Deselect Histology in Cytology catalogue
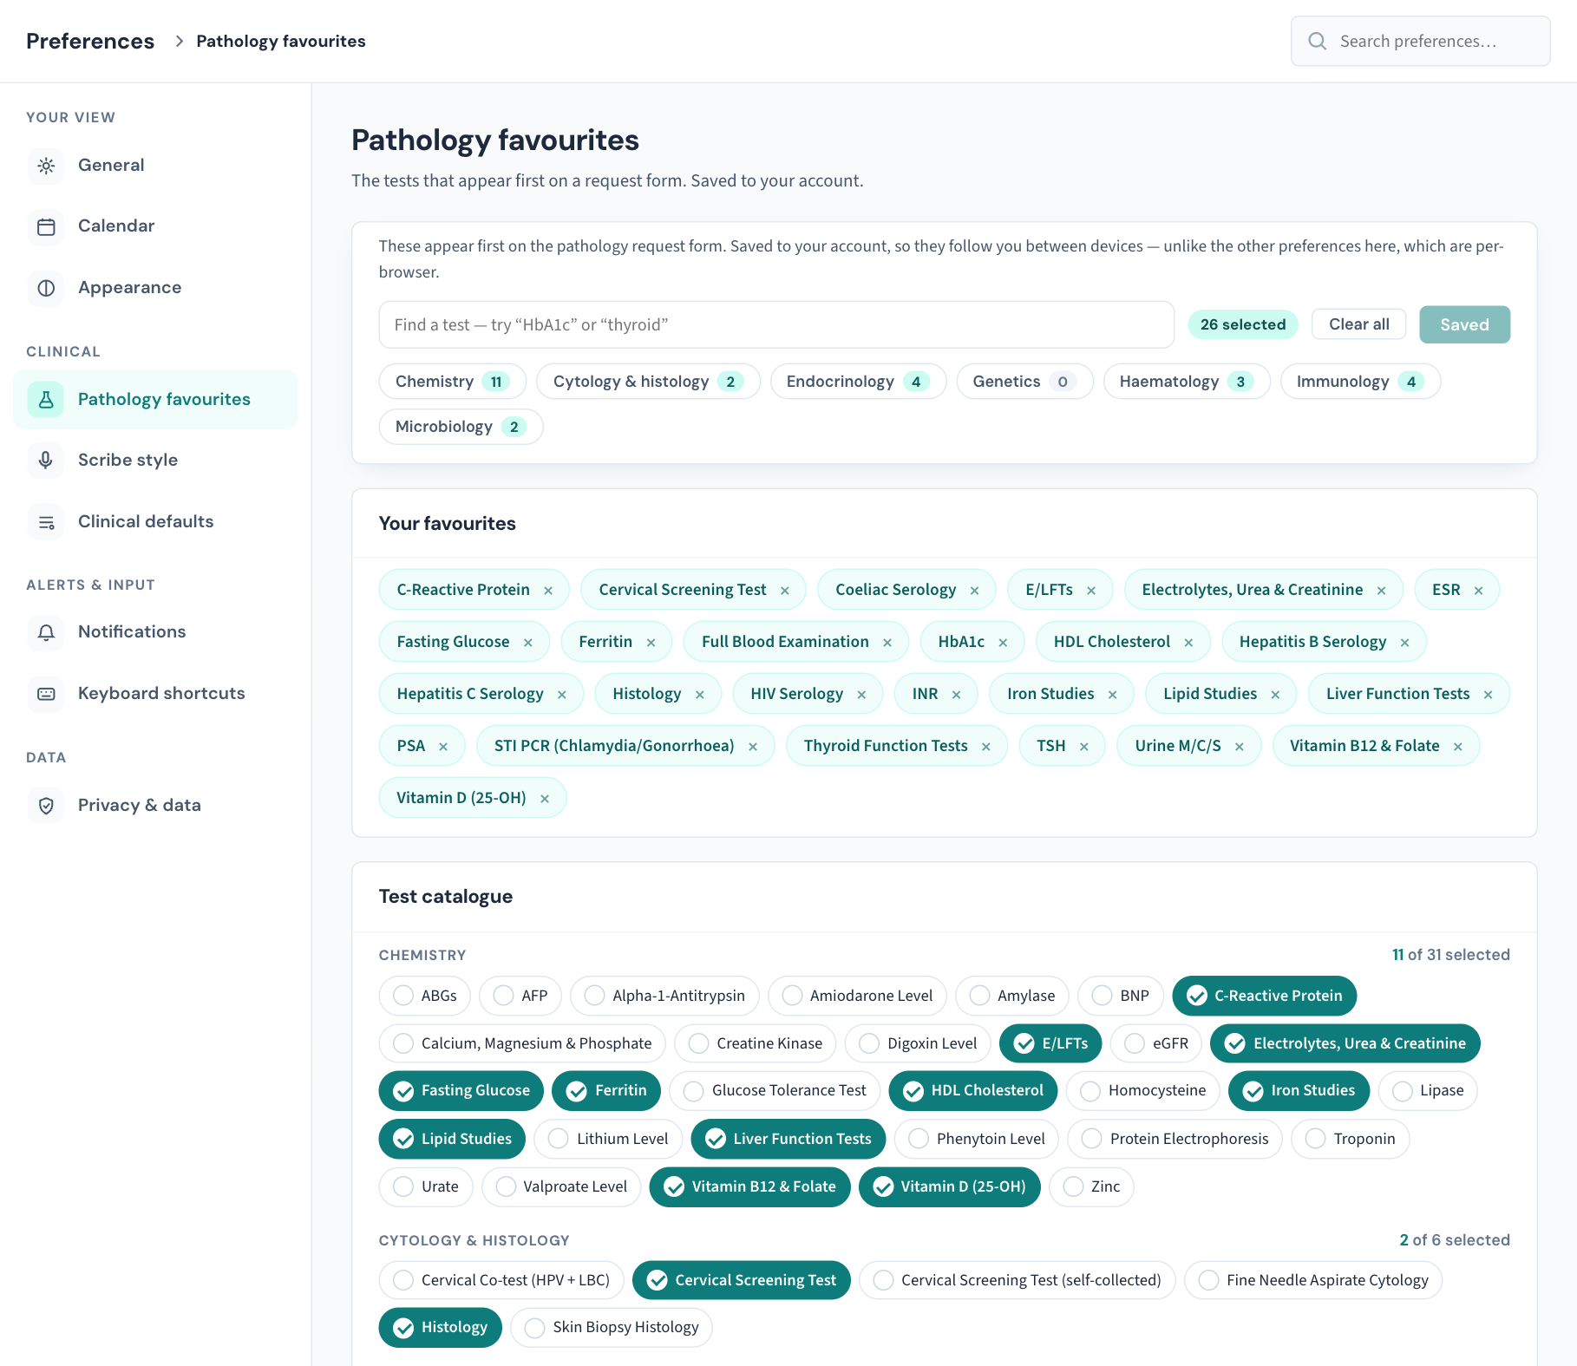This screenshot has height=1366, width=1577. pos(441,1327)
